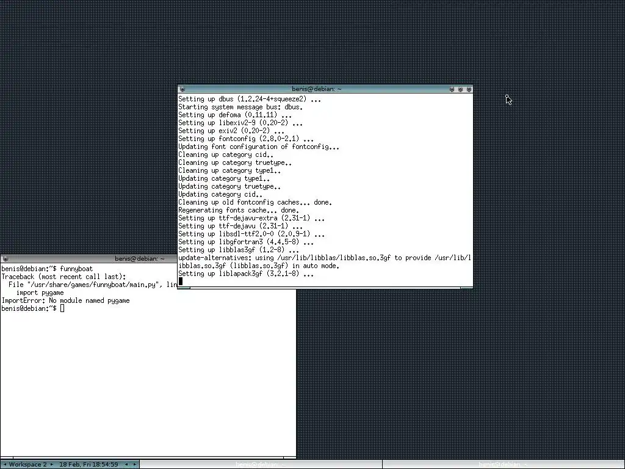The image size is (625, 469).
Task: Click the empty shell prompt in back terminal
Action: point(33,308)
